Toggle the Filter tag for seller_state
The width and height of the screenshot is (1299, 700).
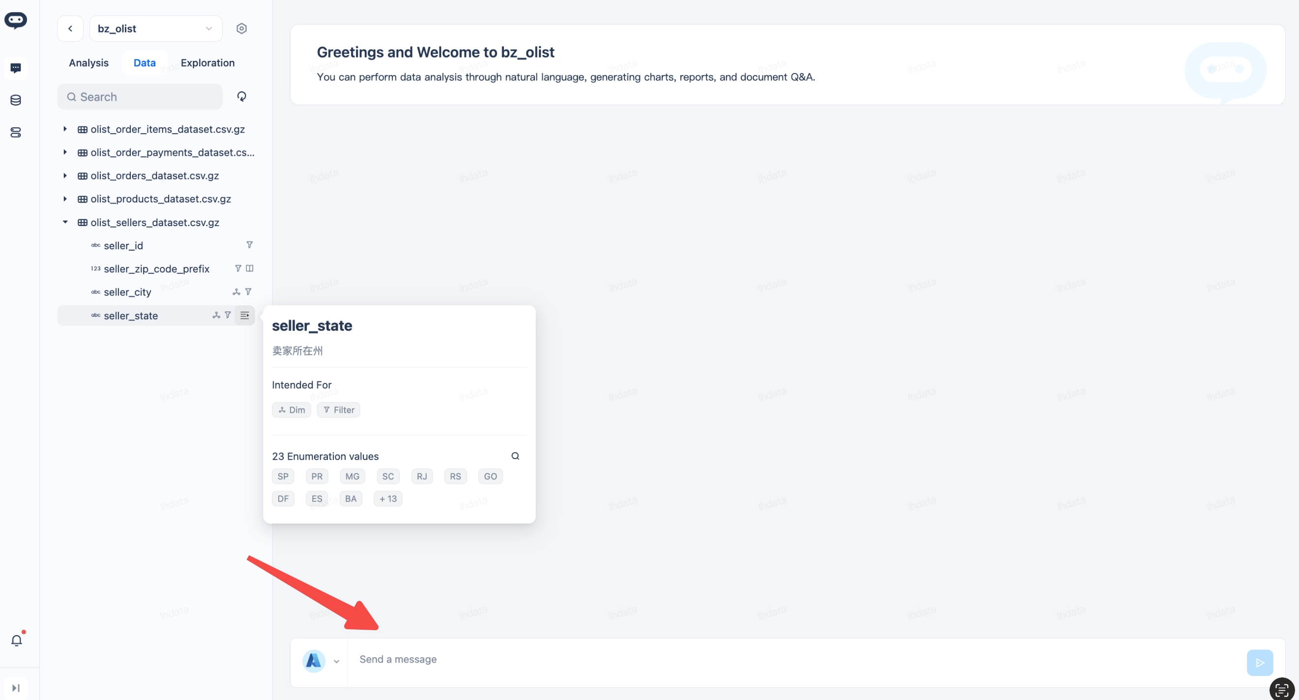click(338, 409)
